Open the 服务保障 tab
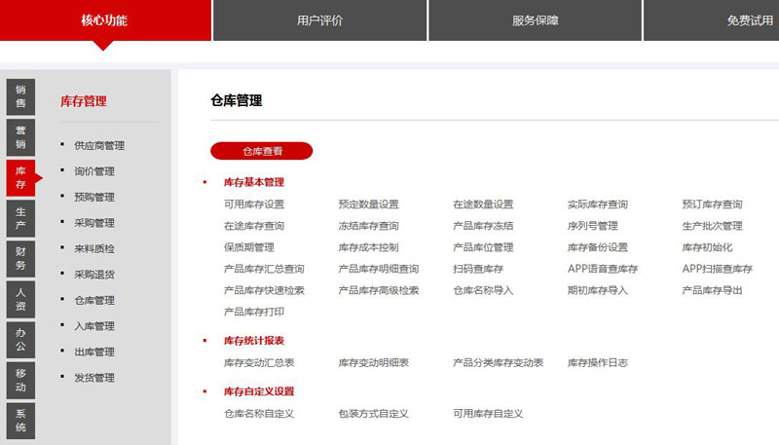This screenshot has width=779, height=445. (535, 20)
